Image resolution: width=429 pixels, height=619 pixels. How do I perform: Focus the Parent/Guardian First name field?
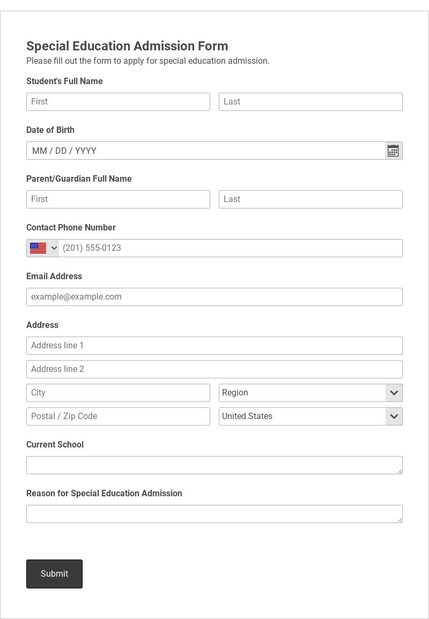(x=118, y=199)
